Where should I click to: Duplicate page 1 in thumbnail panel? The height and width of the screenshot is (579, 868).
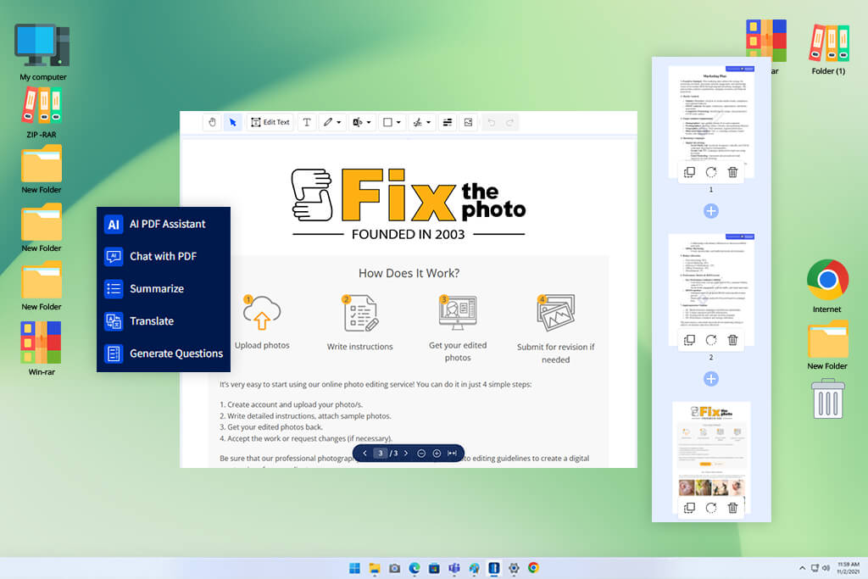tap(689, 172)
